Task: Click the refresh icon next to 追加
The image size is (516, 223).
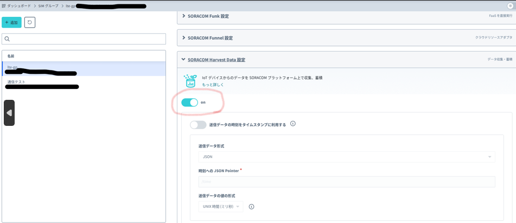Action: click(x=30, y=22)
